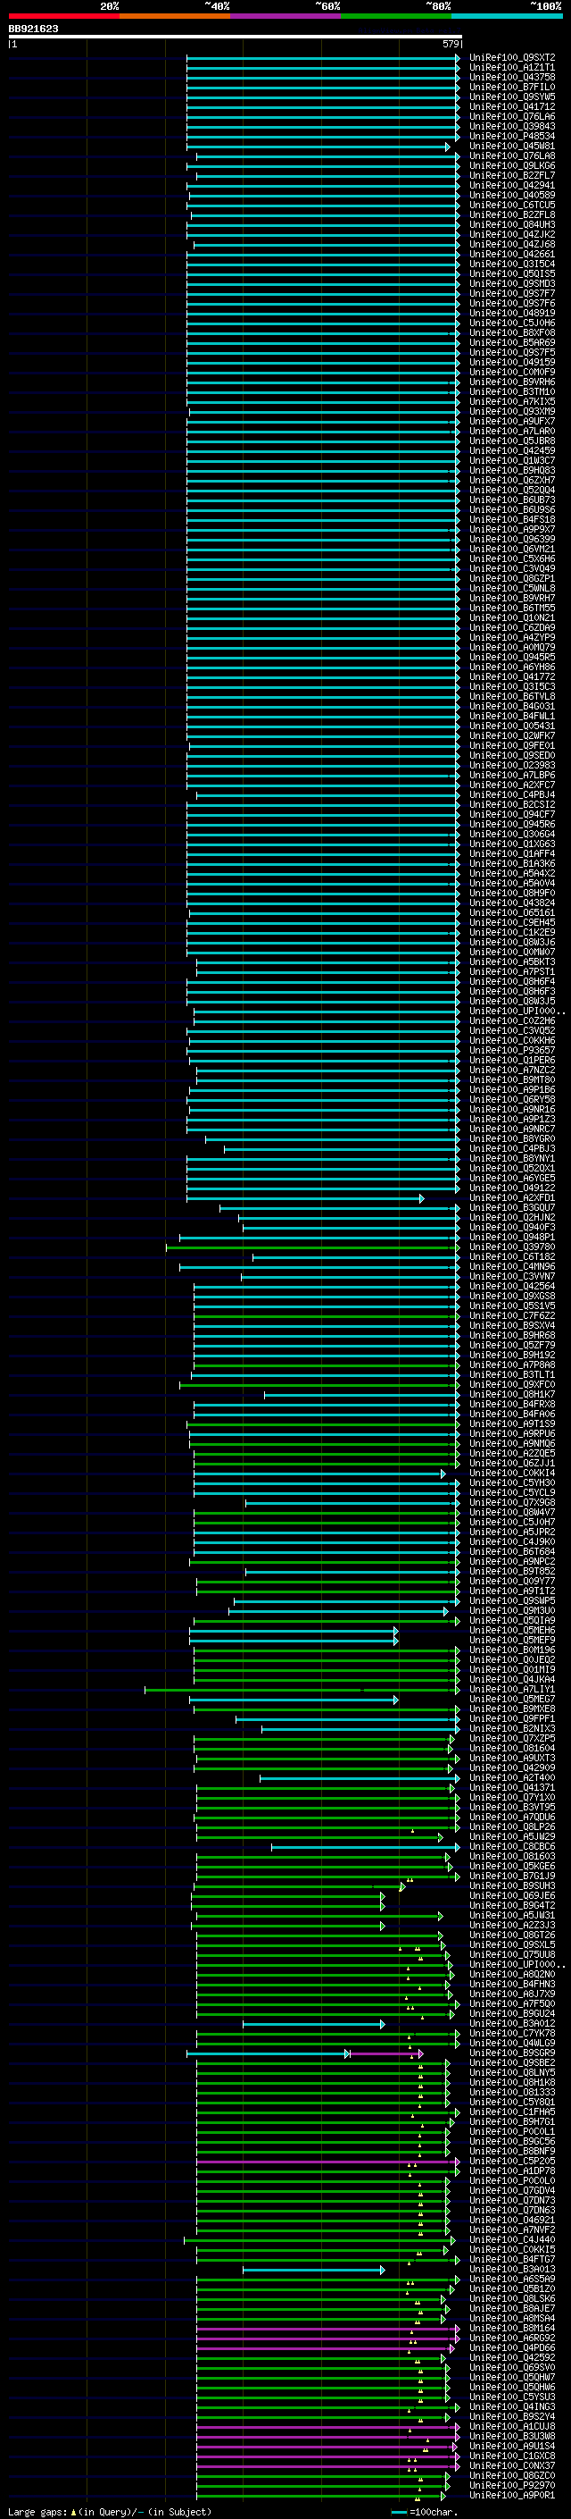Click the UniRef100_B3A013 label

pyautogui.click(x=512, y=2270)
